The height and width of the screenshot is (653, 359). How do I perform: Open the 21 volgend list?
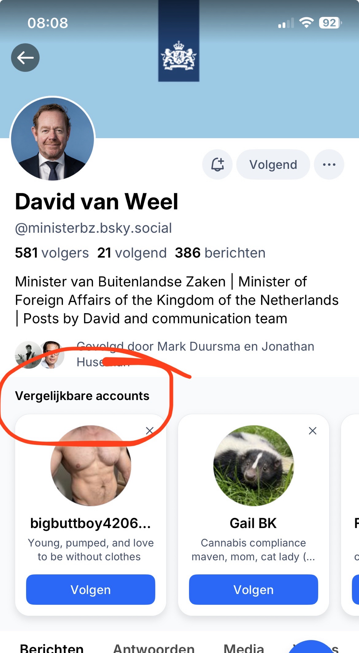coord(132,253)
